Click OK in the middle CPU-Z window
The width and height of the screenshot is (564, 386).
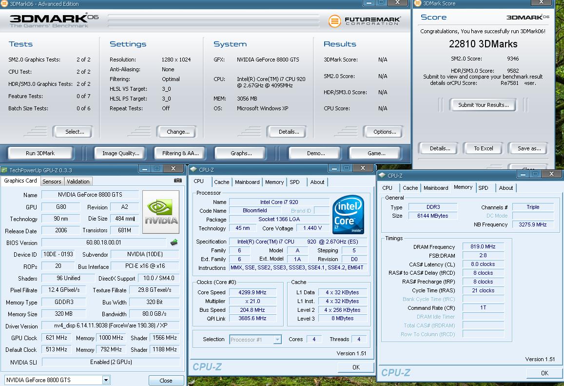point(356,367)
